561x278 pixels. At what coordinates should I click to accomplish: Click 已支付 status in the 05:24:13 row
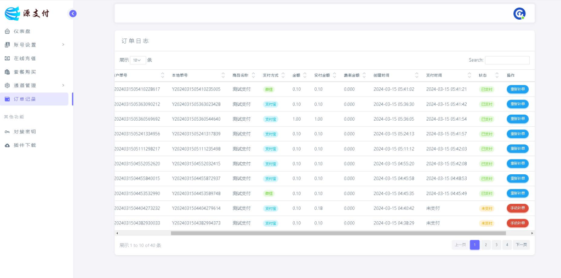pos(486,134)
